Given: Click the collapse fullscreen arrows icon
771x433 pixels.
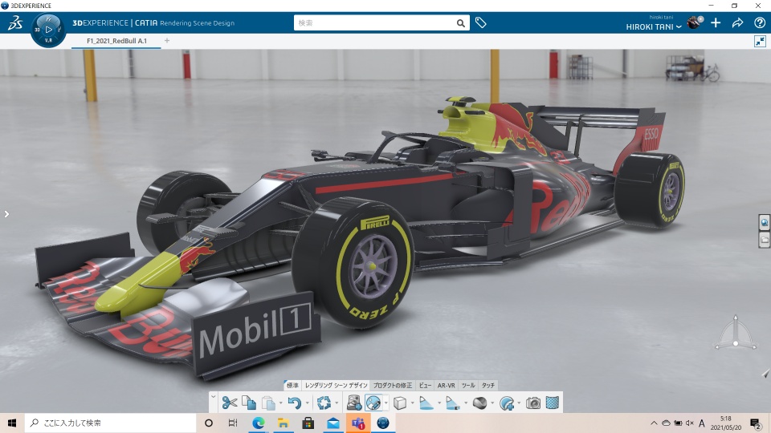Looking at the screenshot, I should pyautogui.click(x=760, y=41).
